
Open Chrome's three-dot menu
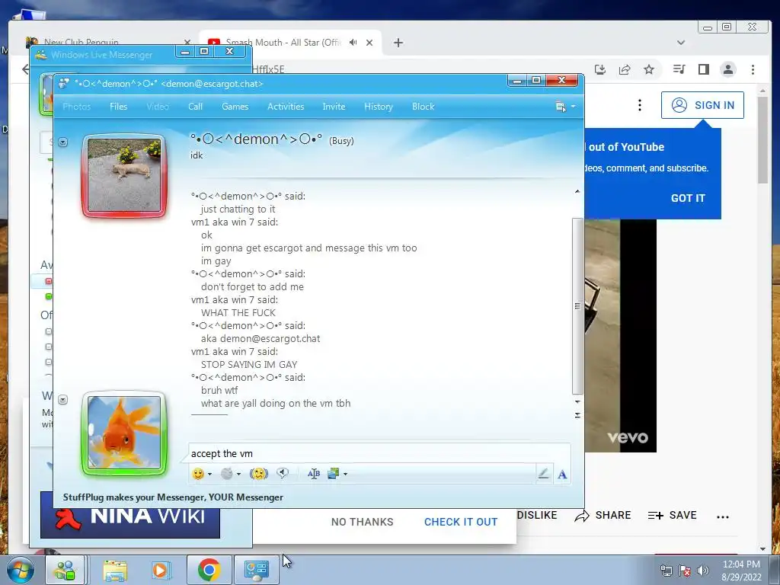click(x=753, y=69)
